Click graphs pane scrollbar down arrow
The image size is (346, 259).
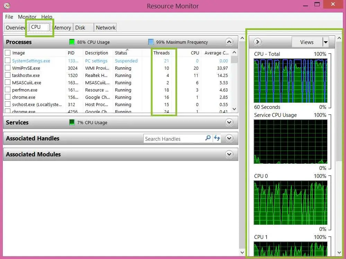339,252
